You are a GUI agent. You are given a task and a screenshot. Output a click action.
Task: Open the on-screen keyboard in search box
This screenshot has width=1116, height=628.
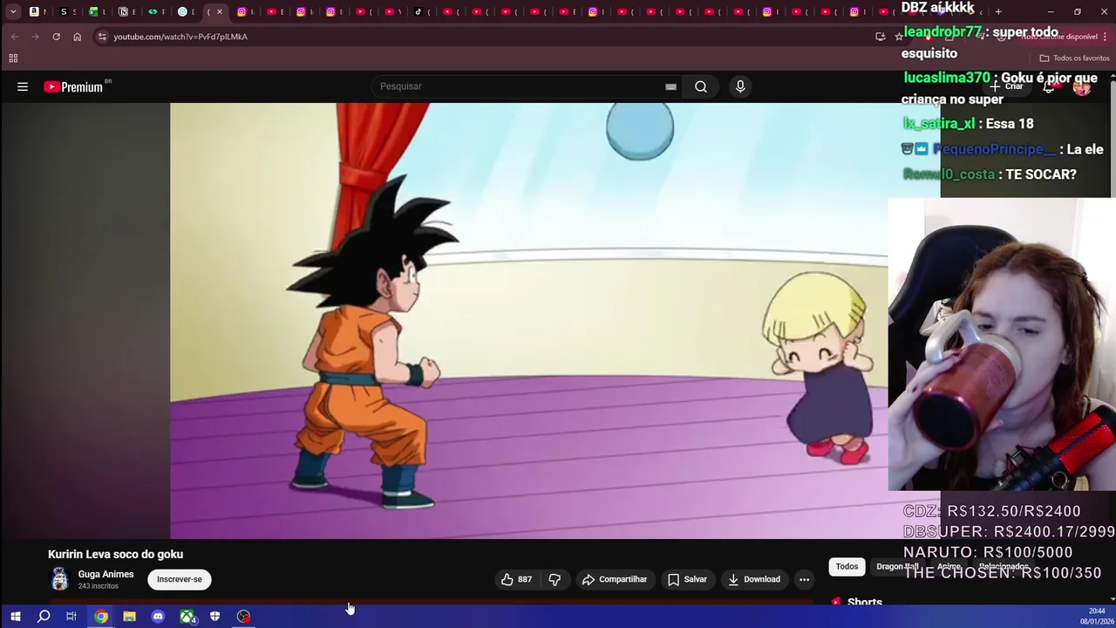[670, 86]
